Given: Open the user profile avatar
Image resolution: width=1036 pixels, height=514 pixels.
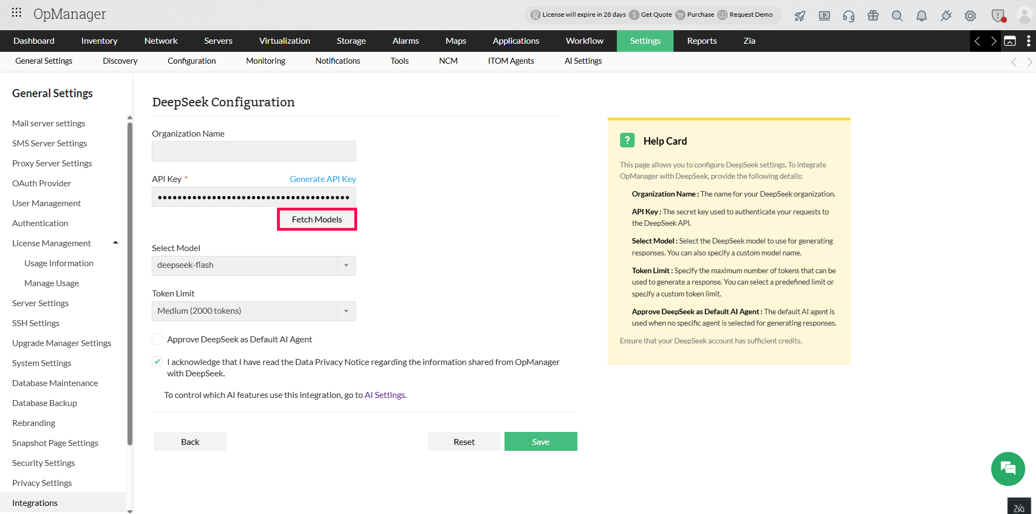Looking at the screenshot, I should pyautogui.click(x=1024, y=15).
